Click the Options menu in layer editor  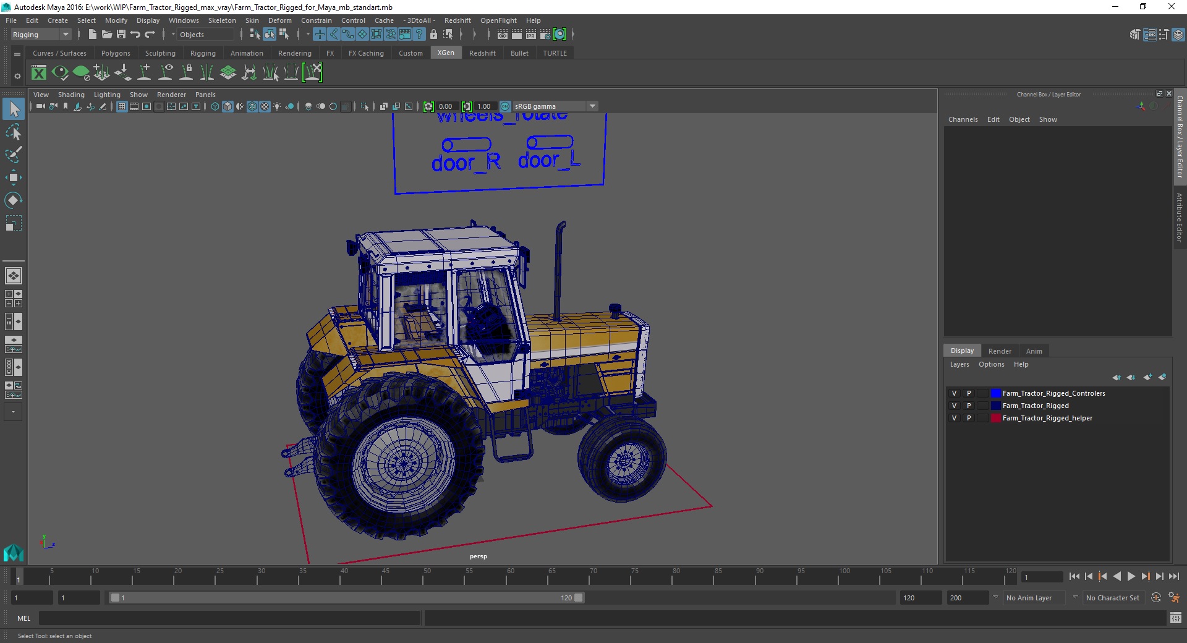(991, 364)
